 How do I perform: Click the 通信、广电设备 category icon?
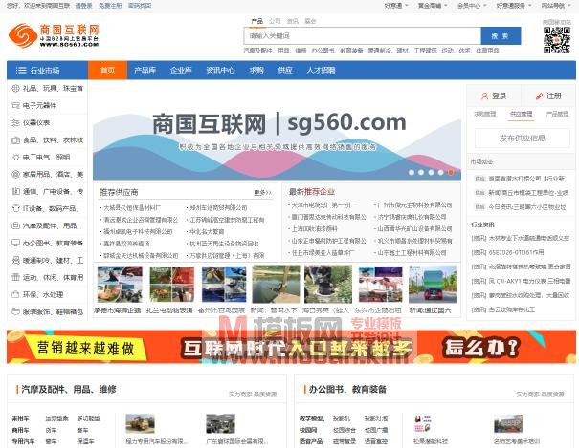point(15,192)
